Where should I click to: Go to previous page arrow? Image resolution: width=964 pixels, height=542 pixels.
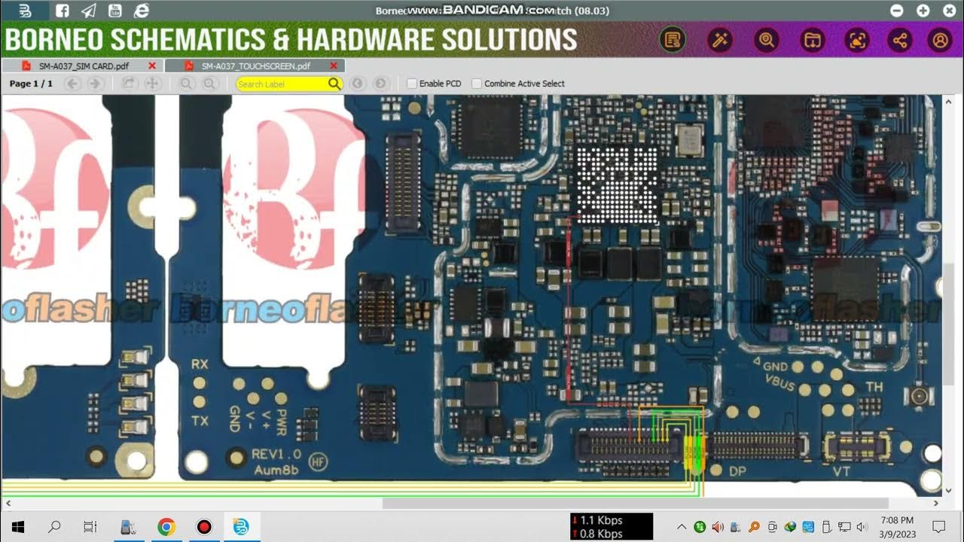point(73,84)
